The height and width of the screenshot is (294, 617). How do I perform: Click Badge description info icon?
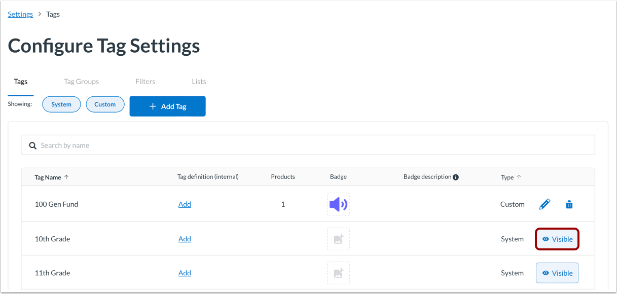[456, 177]
